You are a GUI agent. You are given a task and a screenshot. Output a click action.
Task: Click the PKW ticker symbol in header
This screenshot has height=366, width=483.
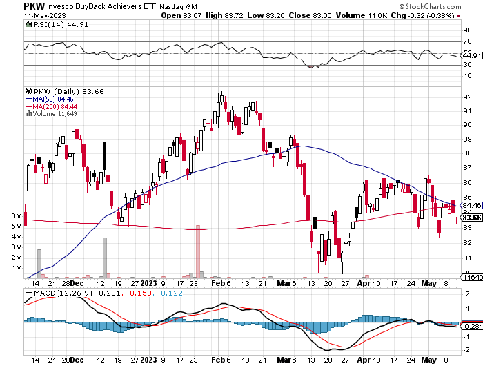click(34, 6)
